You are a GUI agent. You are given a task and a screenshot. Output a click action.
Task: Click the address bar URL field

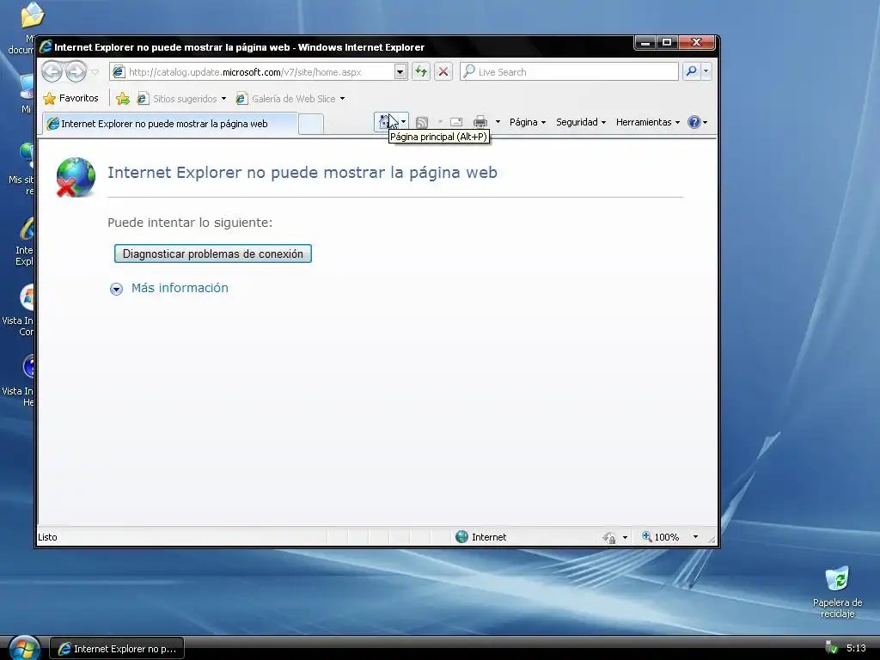[253, 72]
